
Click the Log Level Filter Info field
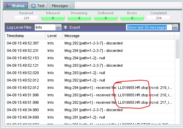[45, 27]
